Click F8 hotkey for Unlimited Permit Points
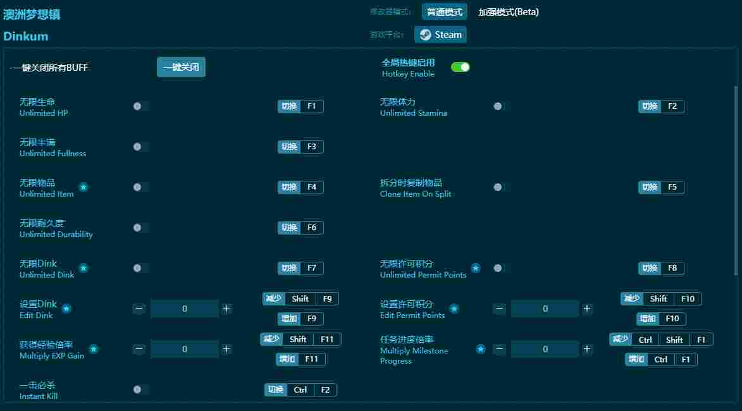 click(661, 268)
